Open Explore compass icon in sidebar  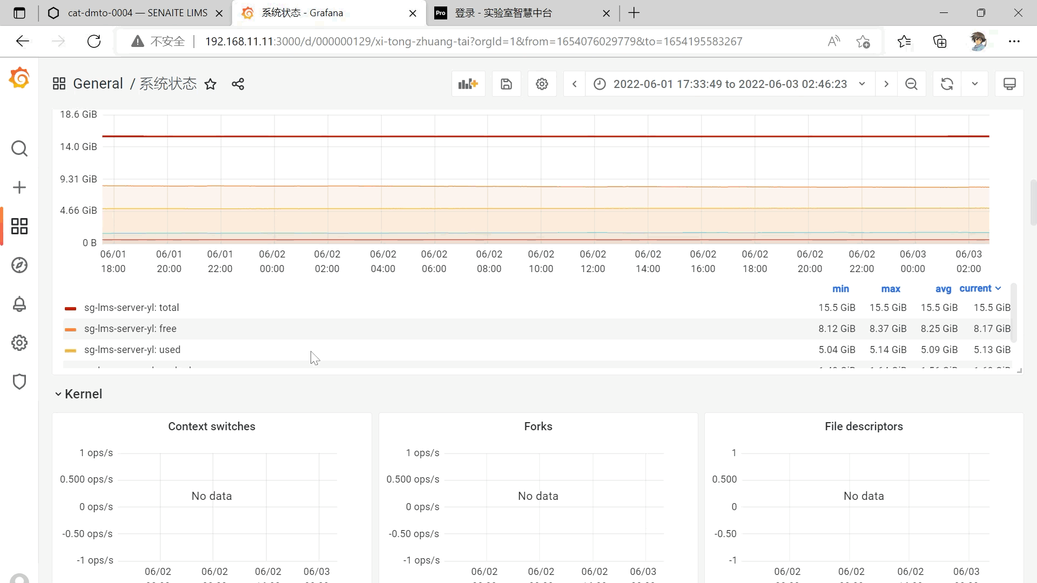click(19, 265)
